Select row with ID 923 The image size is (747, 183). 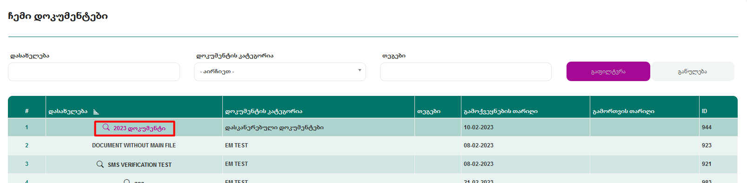point(373,145)
